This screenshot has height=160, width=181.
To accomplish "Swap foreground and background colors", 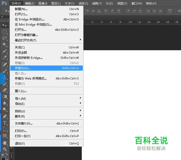I will pos(7,154).
